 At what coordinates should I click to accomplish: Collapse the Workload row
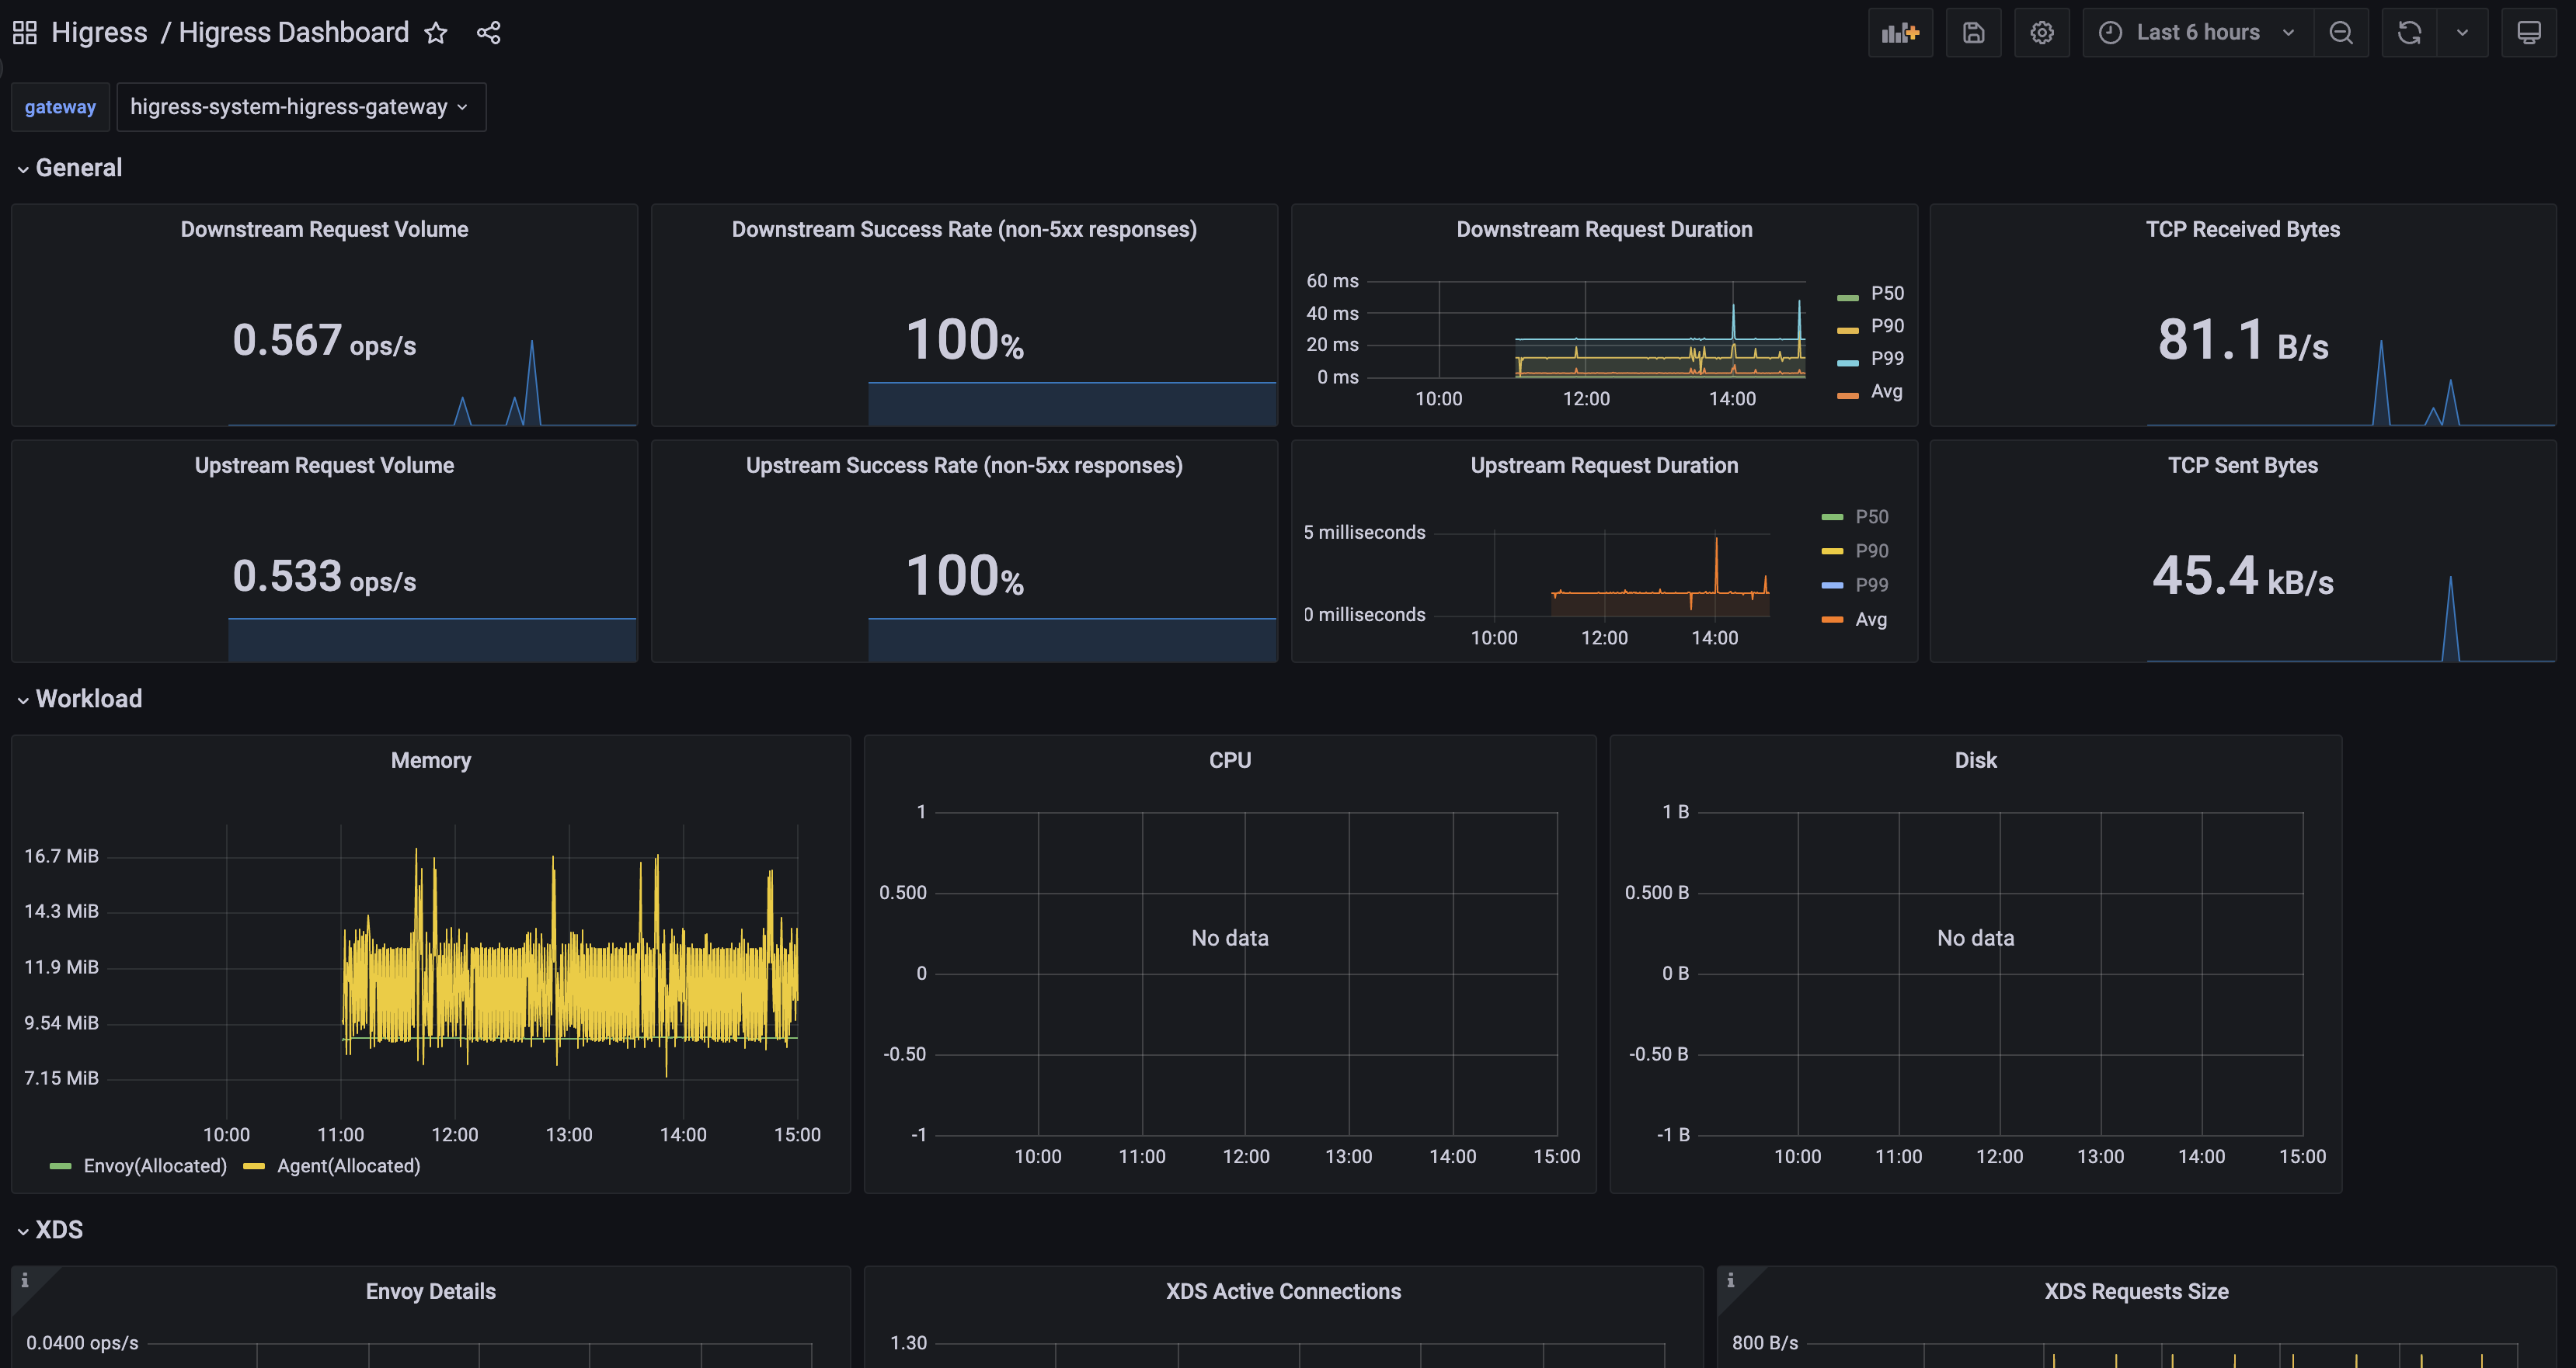88,699
